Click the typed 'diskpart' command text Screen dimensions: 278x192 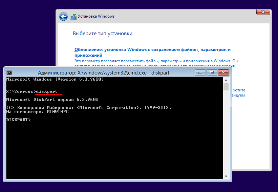pyautogui.click(x=47, y=91)
